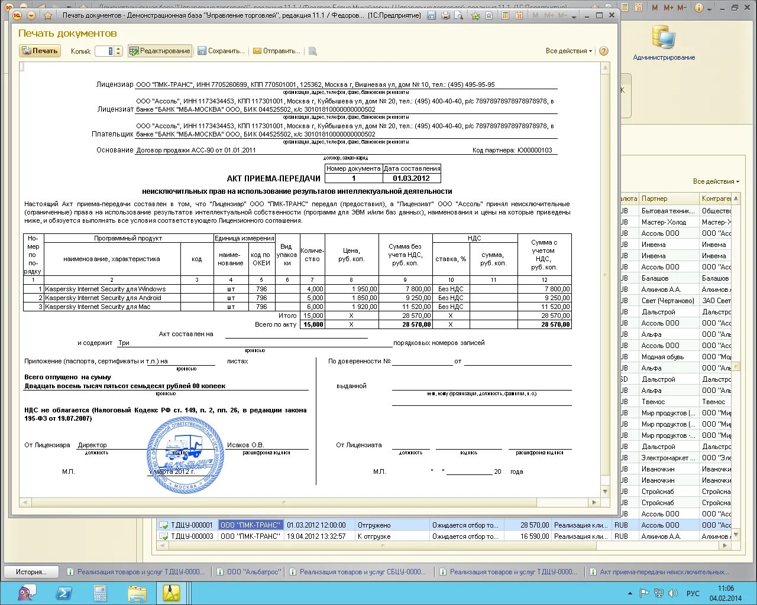Toggle the Редактирование edit mode button
The height and width of the screenshot is (605, 757).
click(x=160, y=51)
